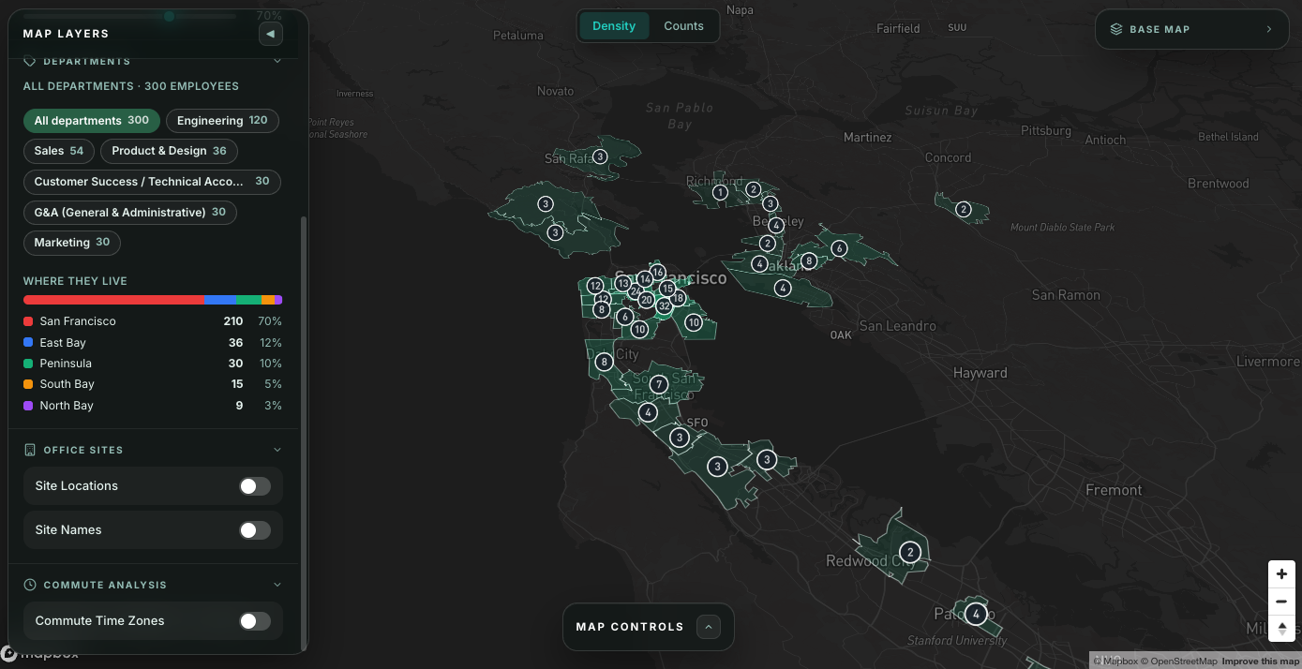The width and height of the screenshot is (1302, 669).
Task: Select the North Bay legend row
Action: [x=153, y=406]
